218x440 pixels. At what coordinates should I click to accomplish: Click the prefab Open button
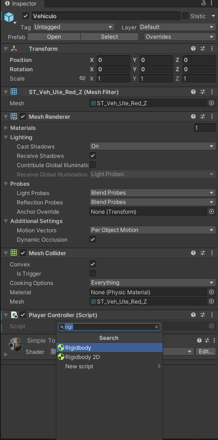click(54, 37)
